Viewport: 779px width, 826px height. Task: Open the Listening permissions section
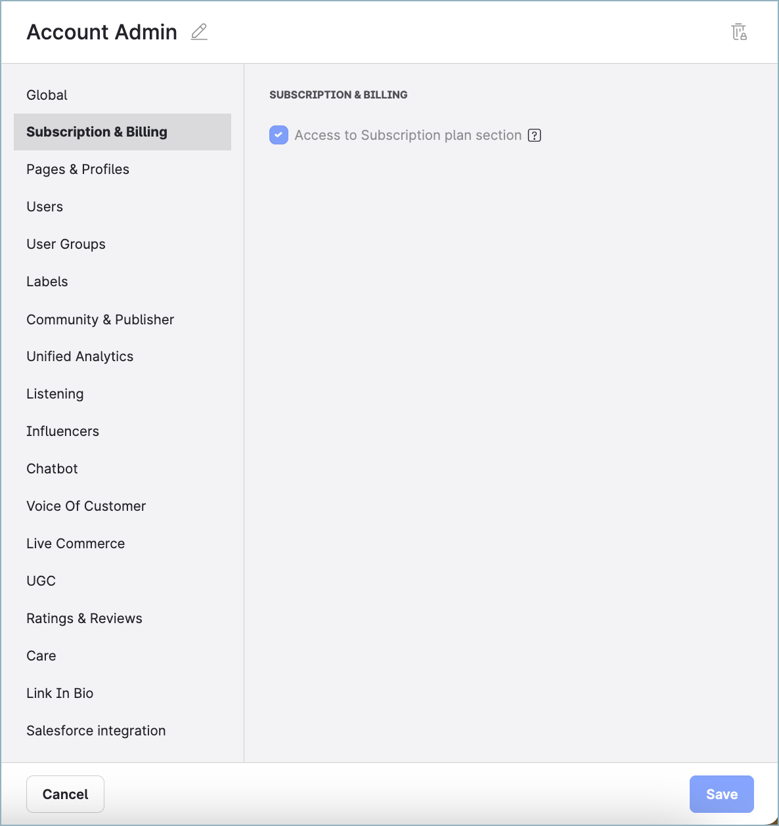55,394
